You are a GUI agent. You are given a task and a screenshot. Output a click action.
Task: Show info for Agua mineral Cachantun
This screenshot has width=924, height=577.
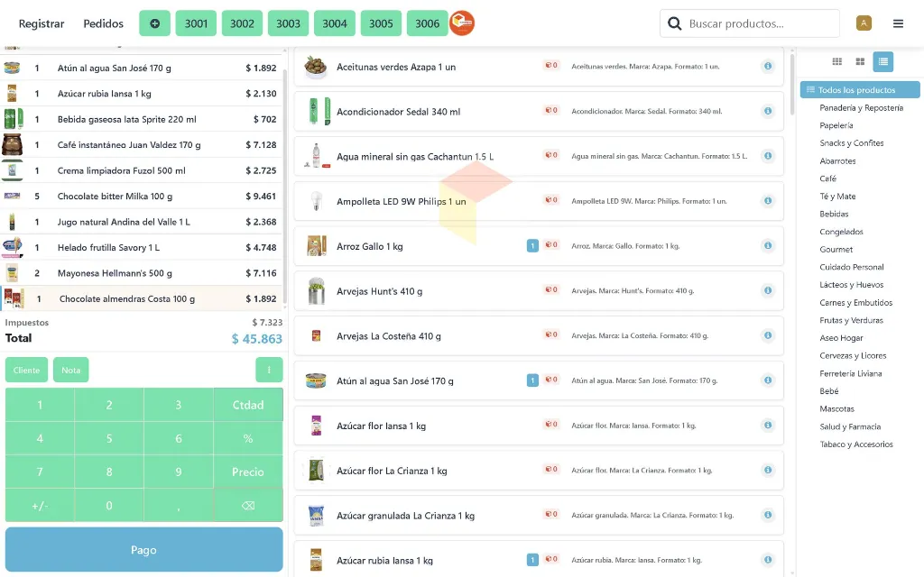pos(768,155)
